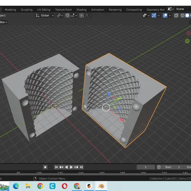The image size is (191, 191).
Task: Open the Geometry Nodes workspace tab
Action: (155, 10)
